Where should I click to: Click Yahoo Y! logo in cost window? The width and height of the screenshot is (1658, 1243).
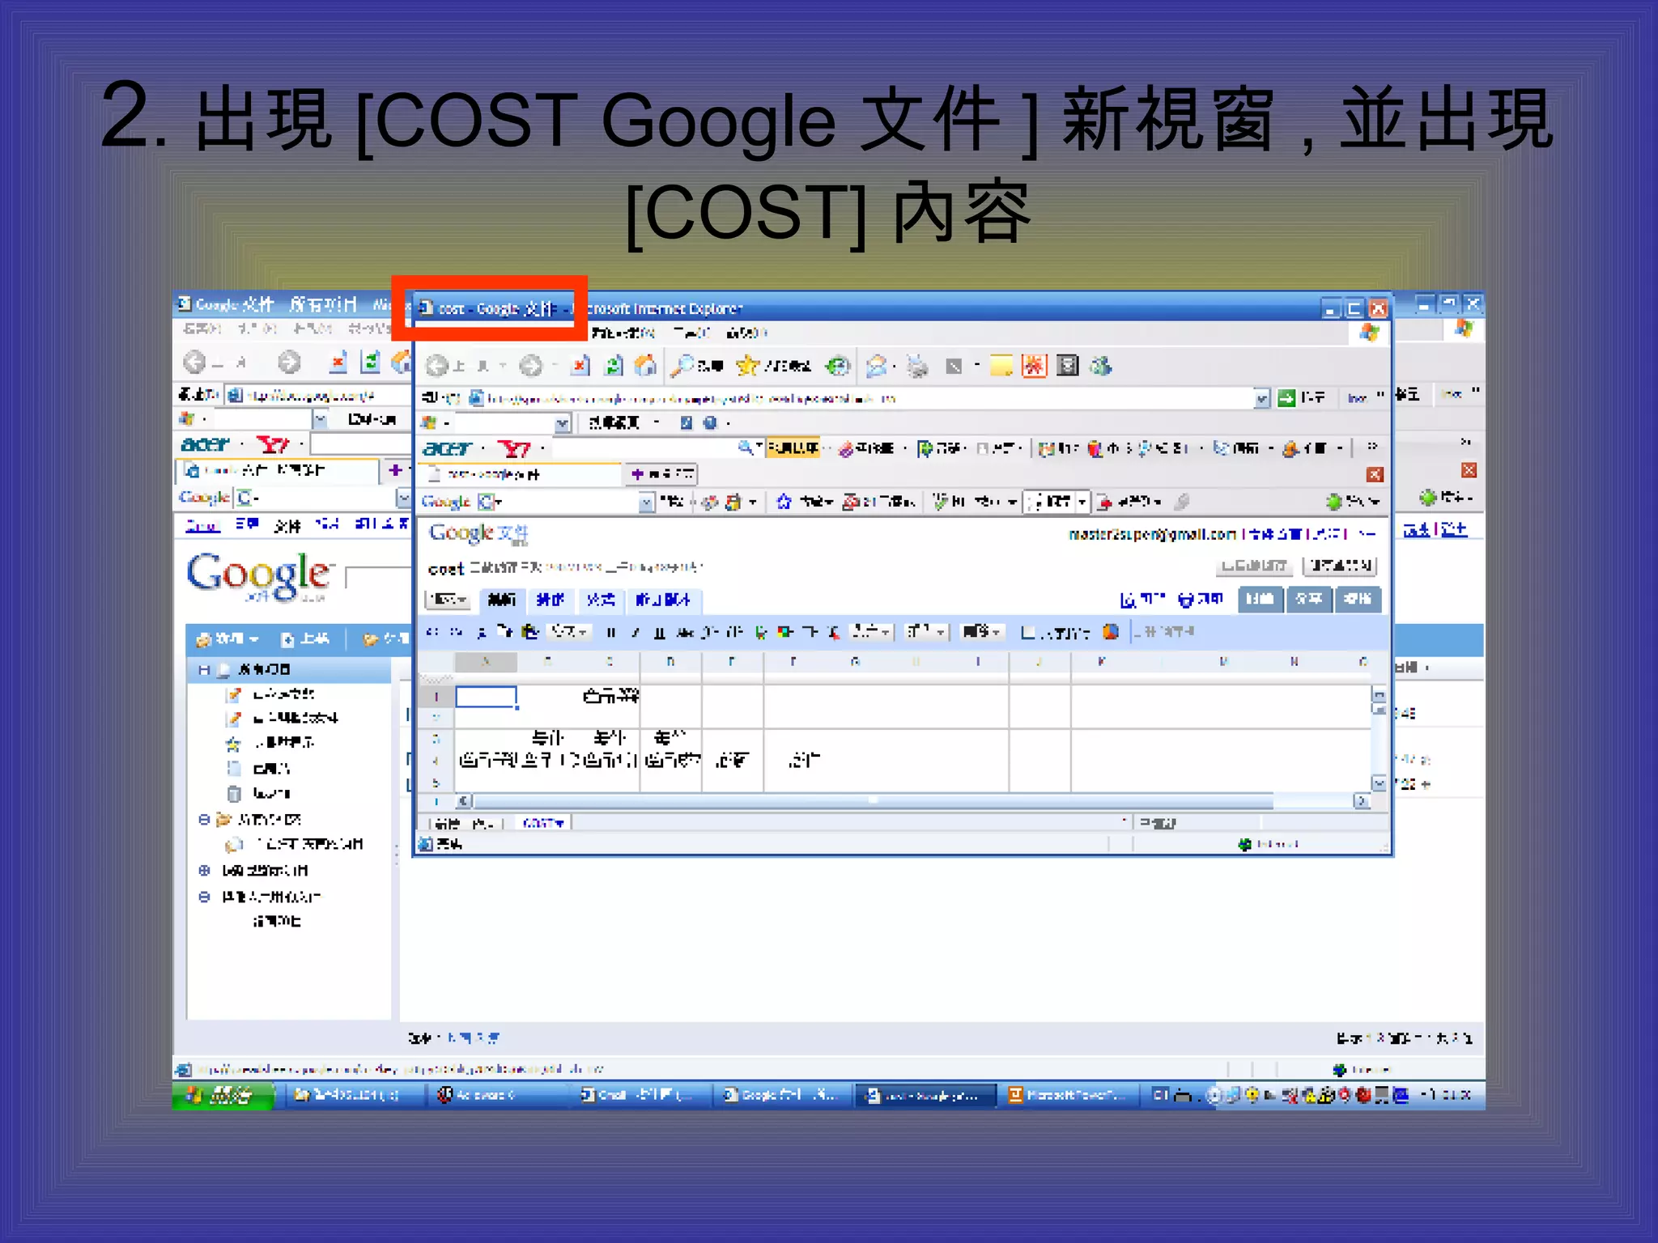(514, 448)
